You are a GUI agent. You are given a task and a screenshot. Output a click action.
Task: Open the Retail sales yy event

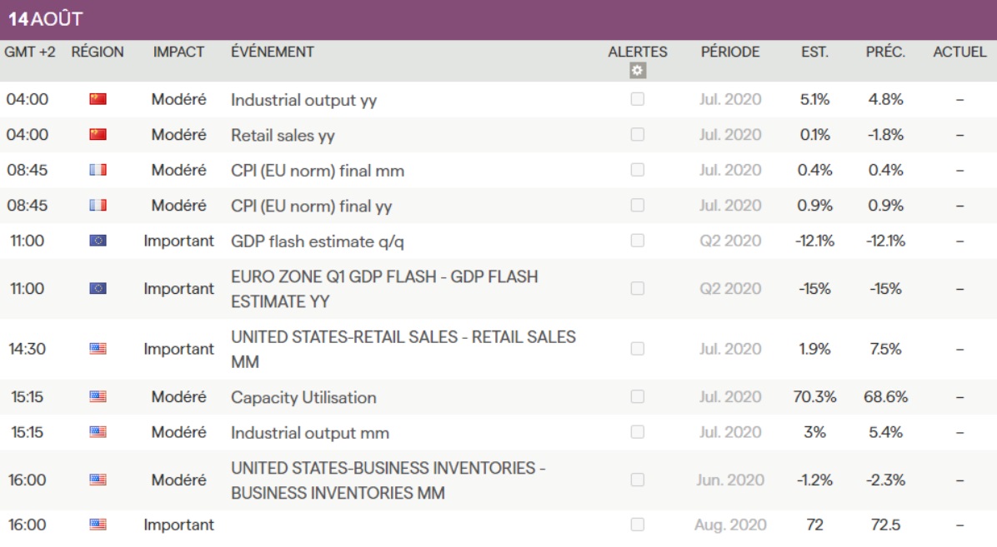click(283, 135)
